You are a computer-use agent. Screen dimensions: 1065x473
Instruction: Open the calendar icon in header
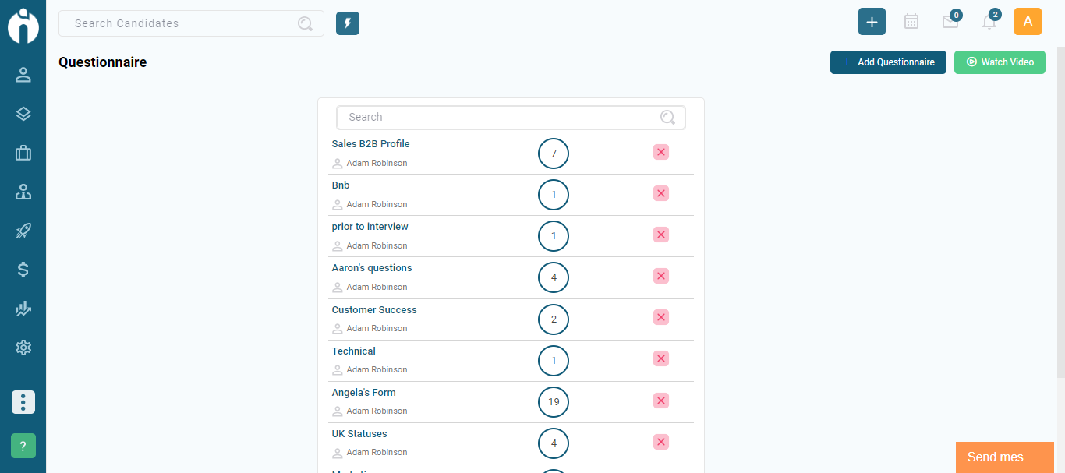pyautogui.click(x=911, y=22)
